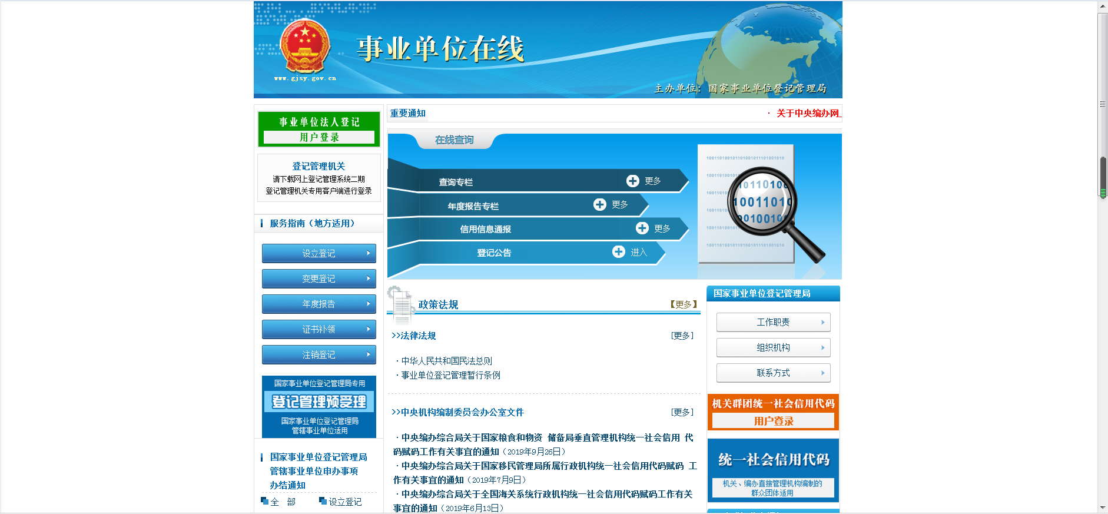Click the plus icon beside 年度报告专栏
The width and height of the screenshot is (1108, 514).
pyautogui.click(x=600, y=204)
